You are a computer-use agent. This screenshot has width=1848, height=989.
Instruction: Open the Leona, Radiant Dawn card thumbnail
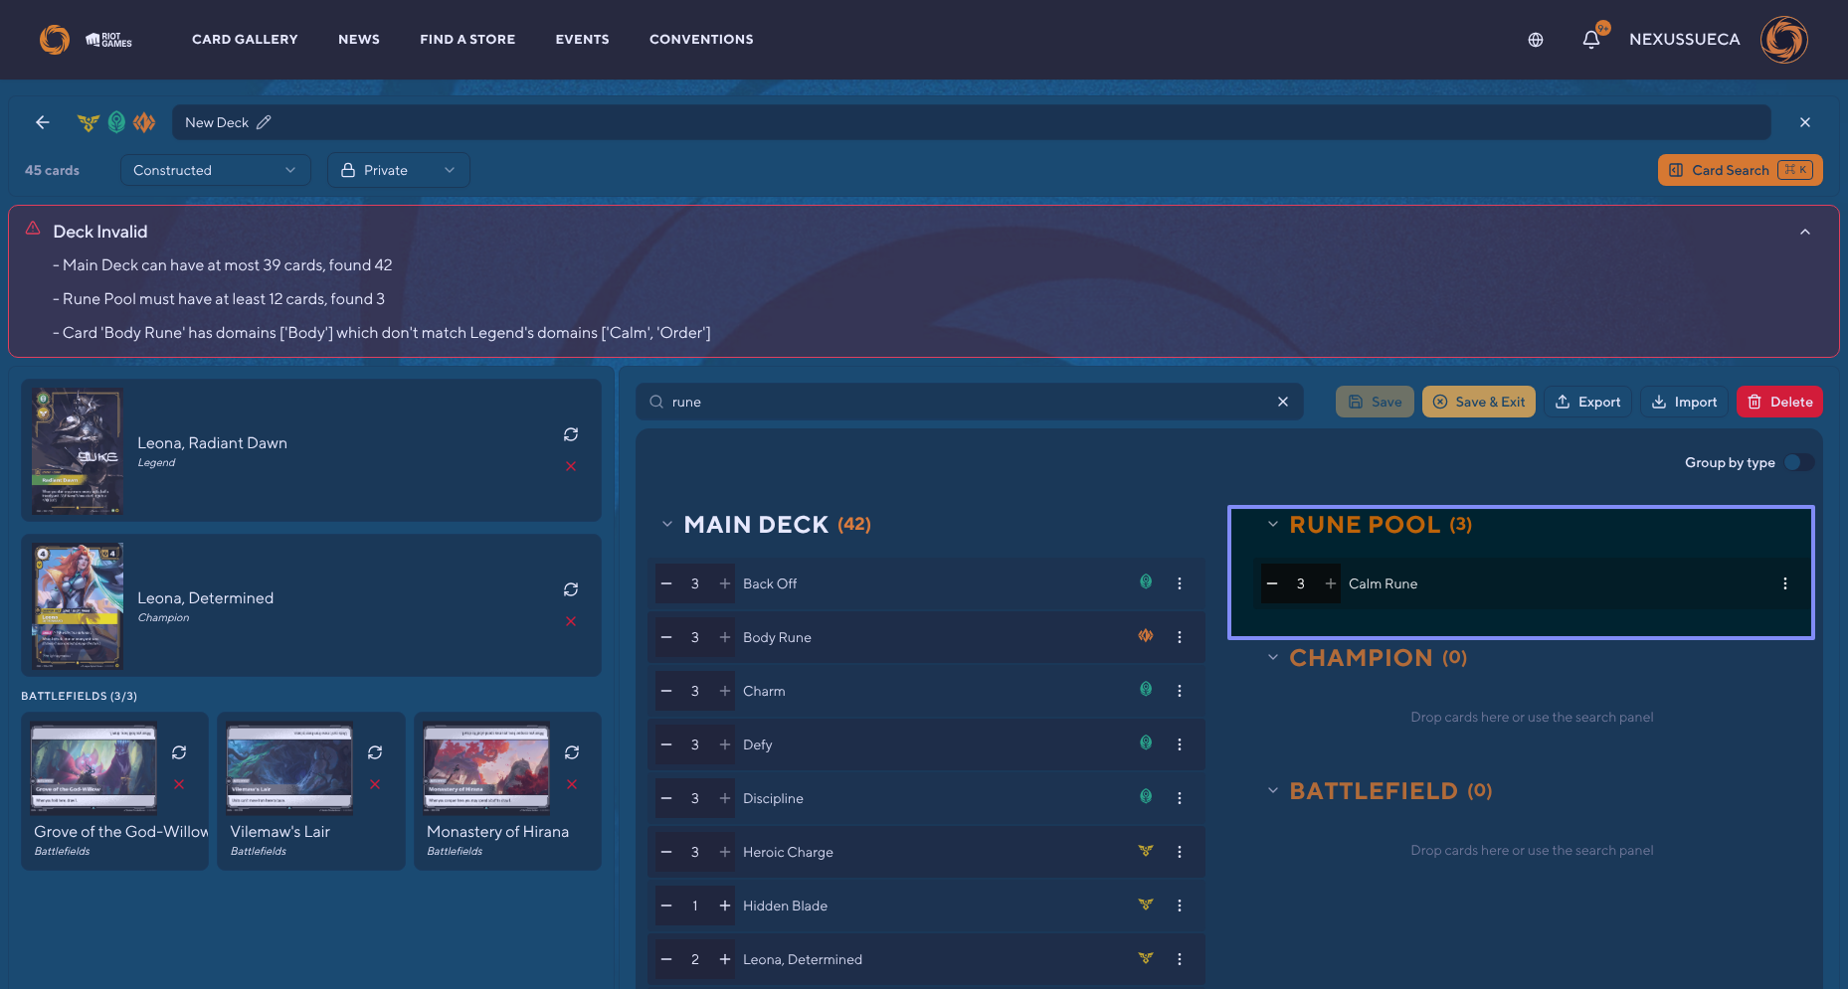[78, 450]
